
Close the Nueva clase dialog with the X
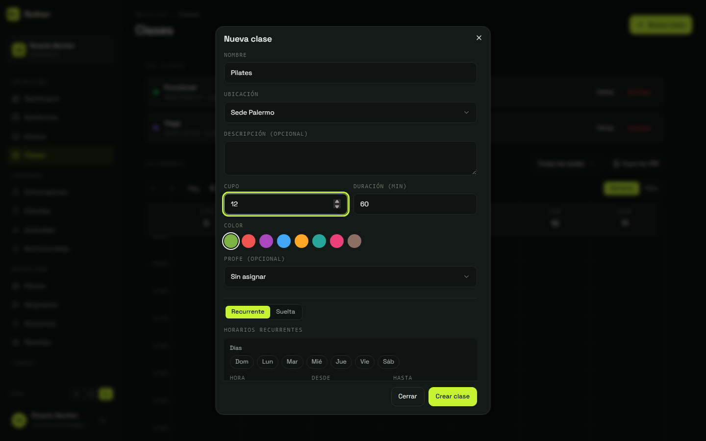pos(479,38)
